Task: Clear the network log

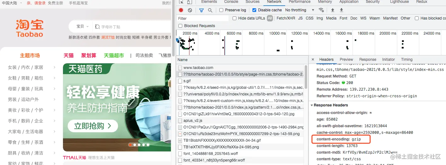Action: click(x=190, y=10)
